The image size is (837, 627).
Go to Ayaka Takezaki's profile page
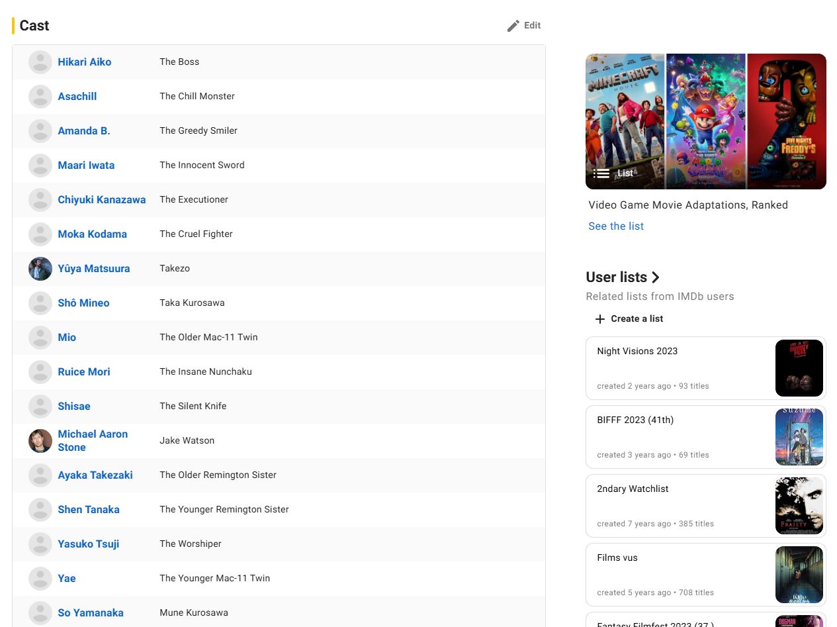[95, 475]
